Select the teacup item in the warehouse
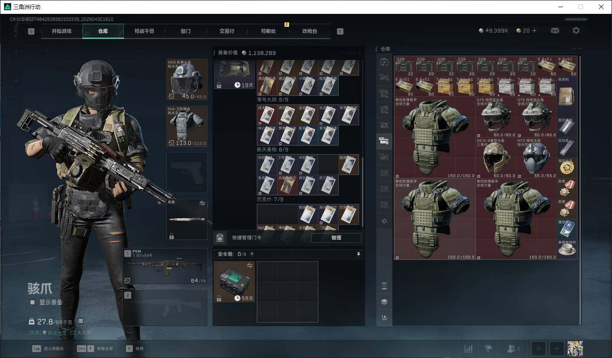The image size is (612, 358). pos(567,249)
